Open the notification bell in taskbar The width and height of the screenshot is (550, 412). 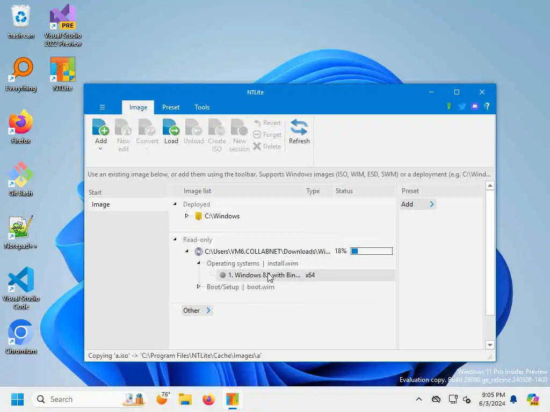click(513, 399)
